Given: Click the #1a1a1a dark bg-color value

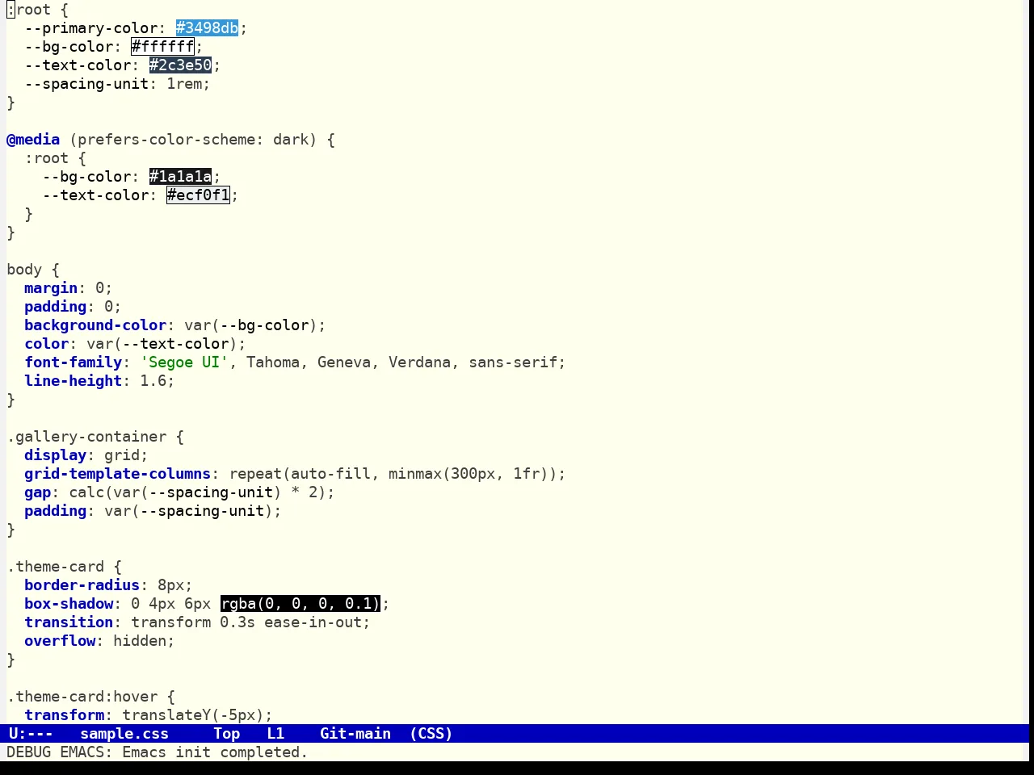Looking at the screenshot, I should [x=180, y=177].
